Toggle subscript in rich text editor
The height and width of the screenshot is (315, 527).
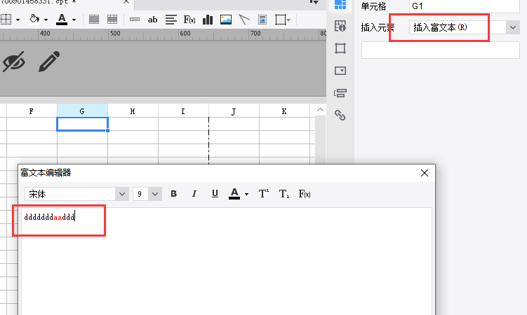[x=284, y=194]
